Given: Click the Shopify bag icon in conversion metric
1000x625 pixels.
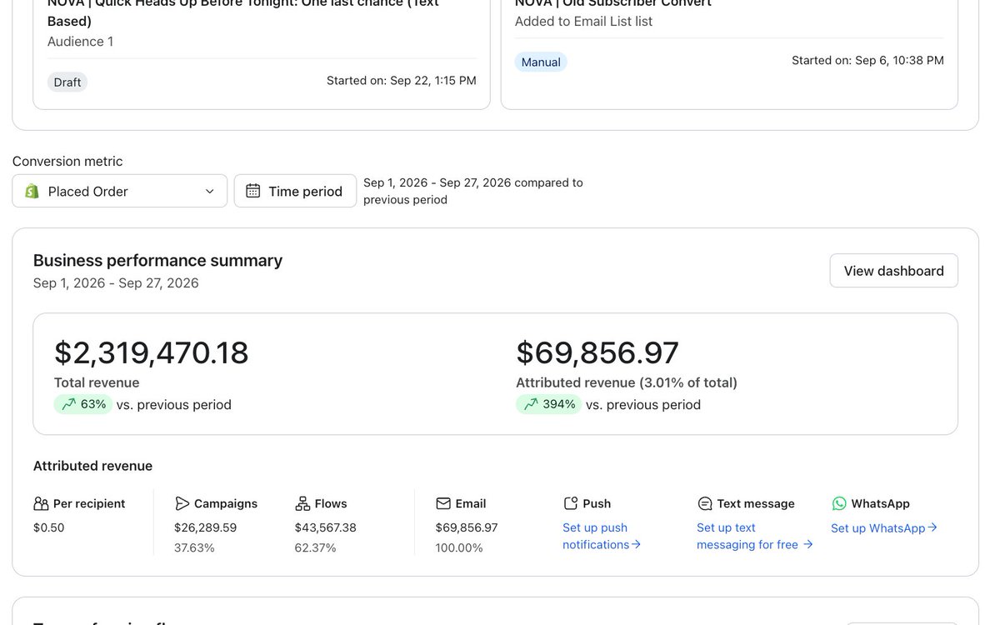Looking at the screenshot, I should click(x=32, y=191).
